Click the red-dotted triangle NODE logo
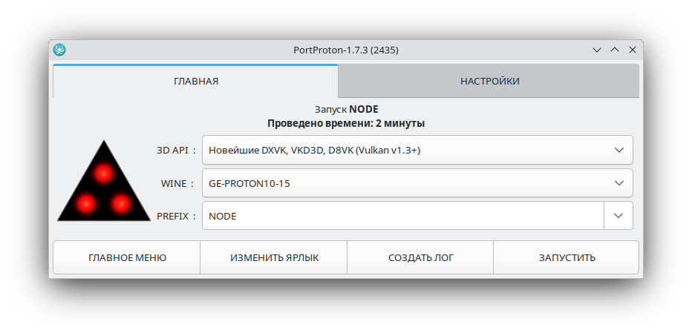This screenshot has height=336, width=692. pos(104,182)
